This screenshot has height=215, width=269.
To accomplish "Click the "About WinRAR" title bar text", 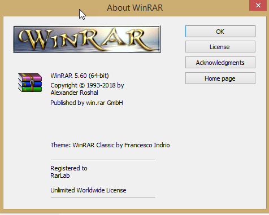I will pyautogui.click(x=135, y=8).
